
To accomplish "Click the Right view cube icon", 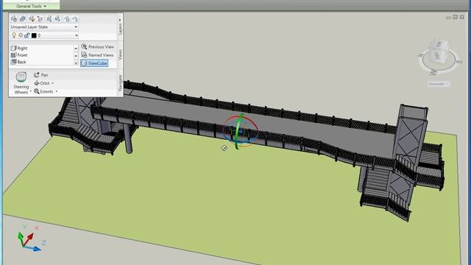I will click(13, 48).
